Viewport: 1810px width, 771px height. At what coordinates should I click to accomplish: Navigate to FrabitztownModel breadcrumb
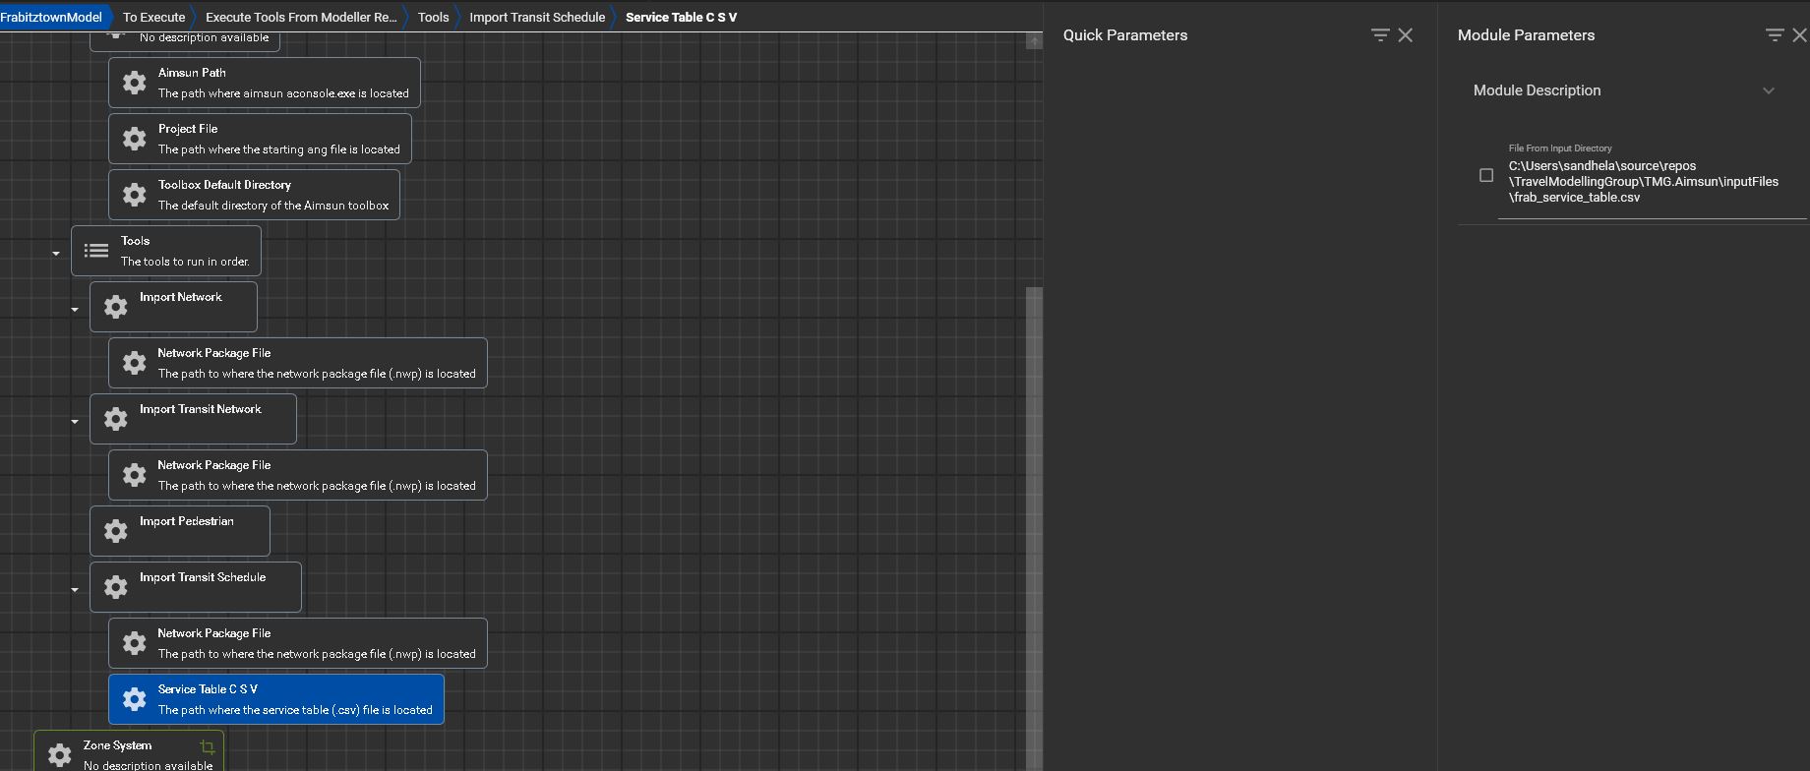click(x=51, y=17)
